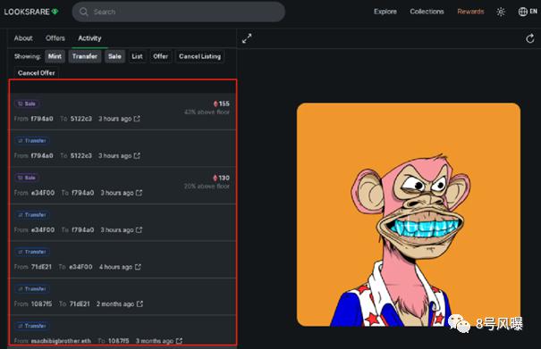Click Transfer badge in the 4 hours ago row
Viewport: 541px width, 349px height.
tap(32, 252)
